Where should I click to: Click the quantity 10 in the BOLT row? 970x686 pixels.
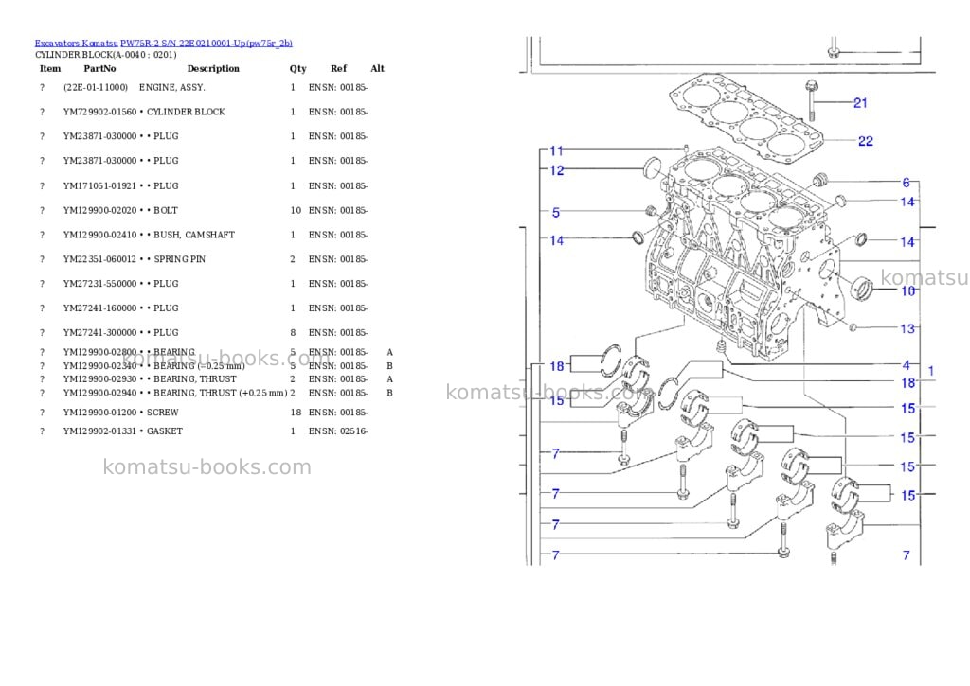(x=296, y=211)
